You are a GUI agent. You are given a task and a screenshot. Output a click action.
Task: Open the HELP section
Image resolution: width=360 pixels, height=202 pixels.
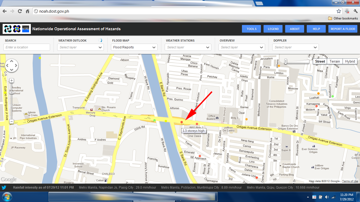316,29
